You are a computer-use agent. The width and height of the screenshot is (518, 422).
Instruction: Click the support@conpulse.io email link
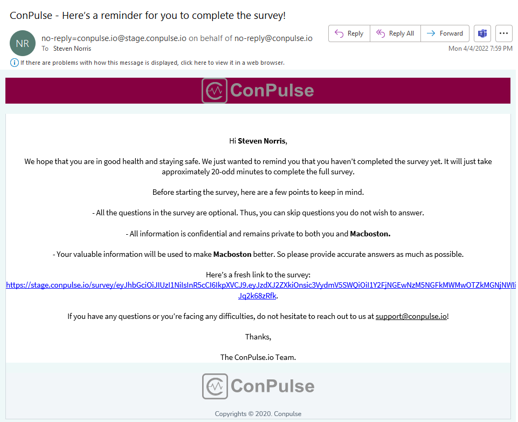pos(411,316)
